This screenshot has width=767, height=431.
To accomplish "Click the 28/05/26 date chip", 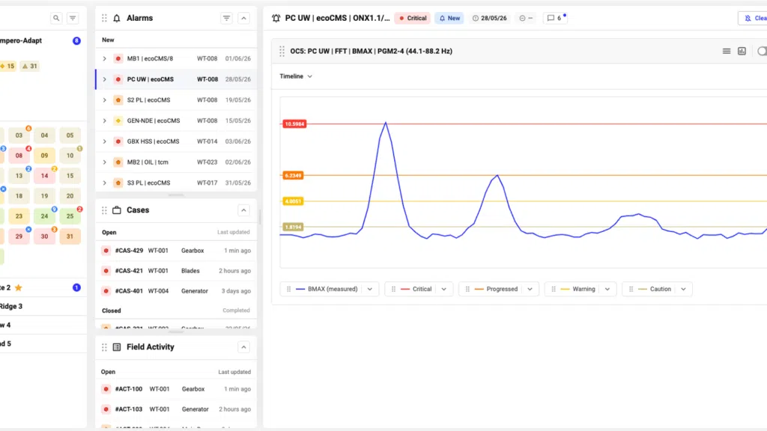I will tap(489, 18).
